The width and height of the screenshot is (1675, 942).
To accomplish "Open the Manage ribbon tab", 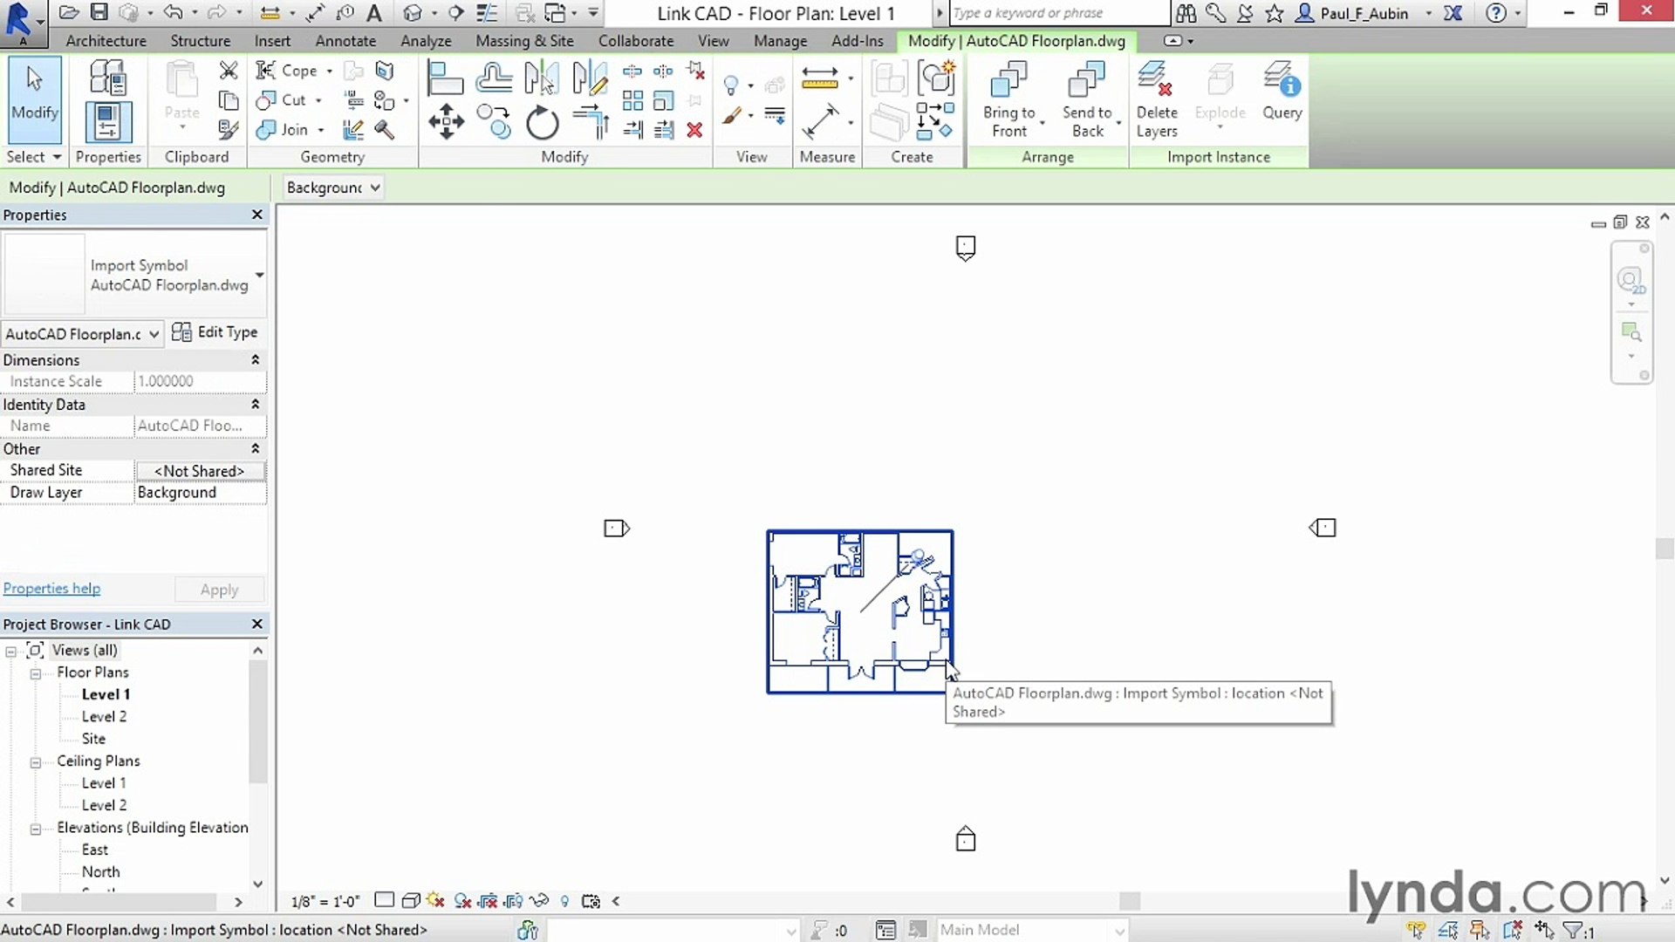I will (x=780, y=41).
